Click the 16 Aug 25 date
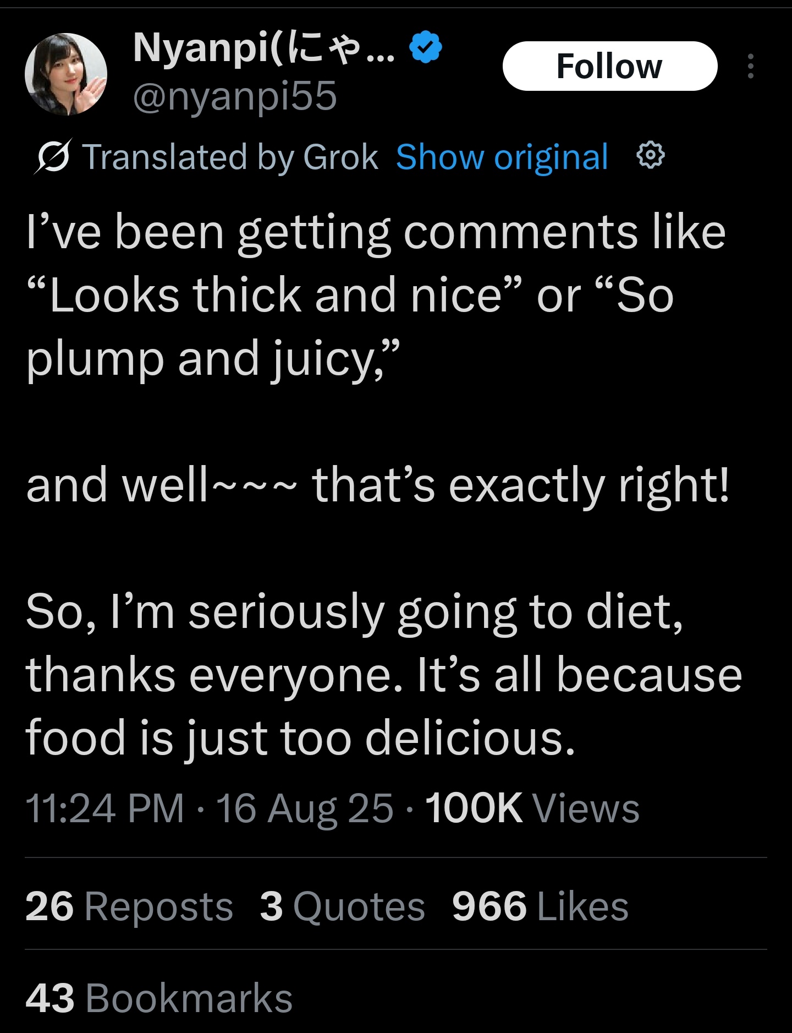 (x=305, y=808)
